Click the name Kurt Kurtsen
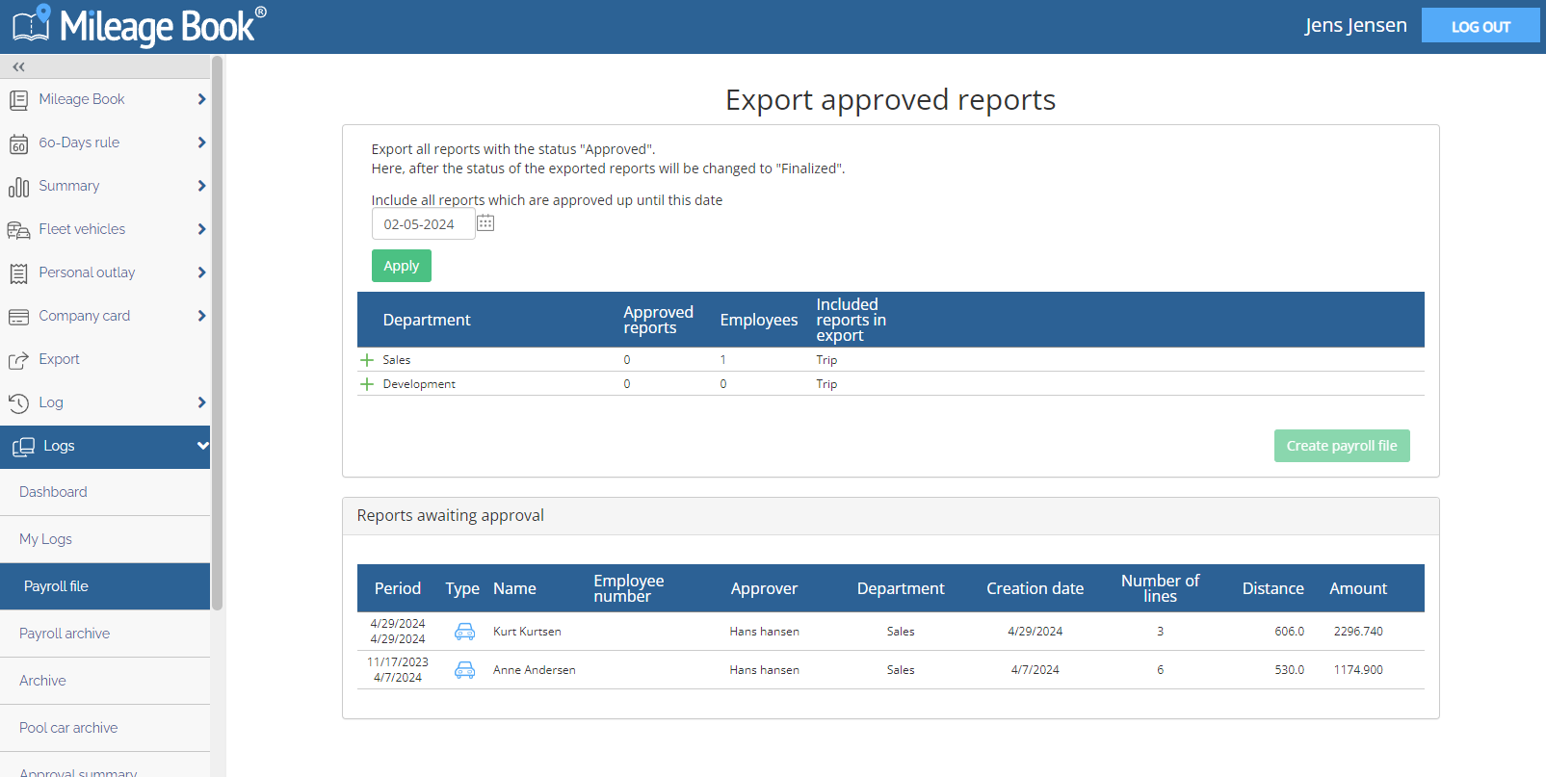This screenshot has height=777, width=1546. (x=527, y=632)
